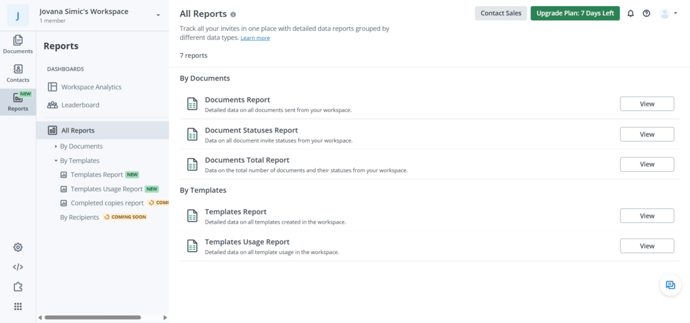The image size is (690, 323).
Task: Click Jovana Simic's Workspace name
Action: 84,12
